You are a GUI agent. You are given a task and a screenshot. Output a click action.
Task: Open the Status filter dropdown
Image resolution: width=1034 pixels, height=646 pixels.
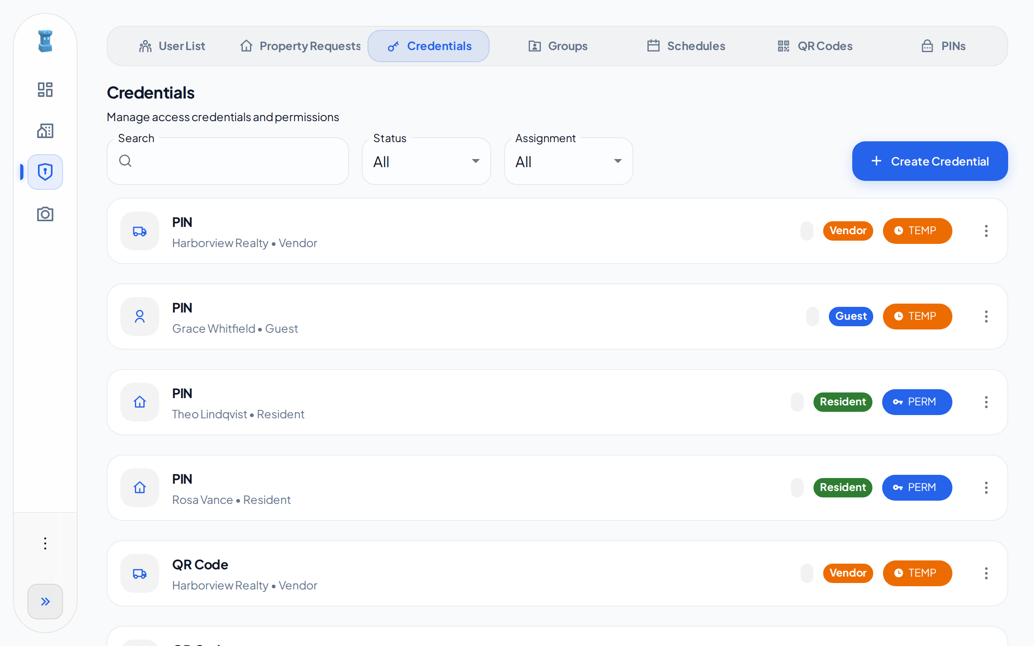click(427, 161)
